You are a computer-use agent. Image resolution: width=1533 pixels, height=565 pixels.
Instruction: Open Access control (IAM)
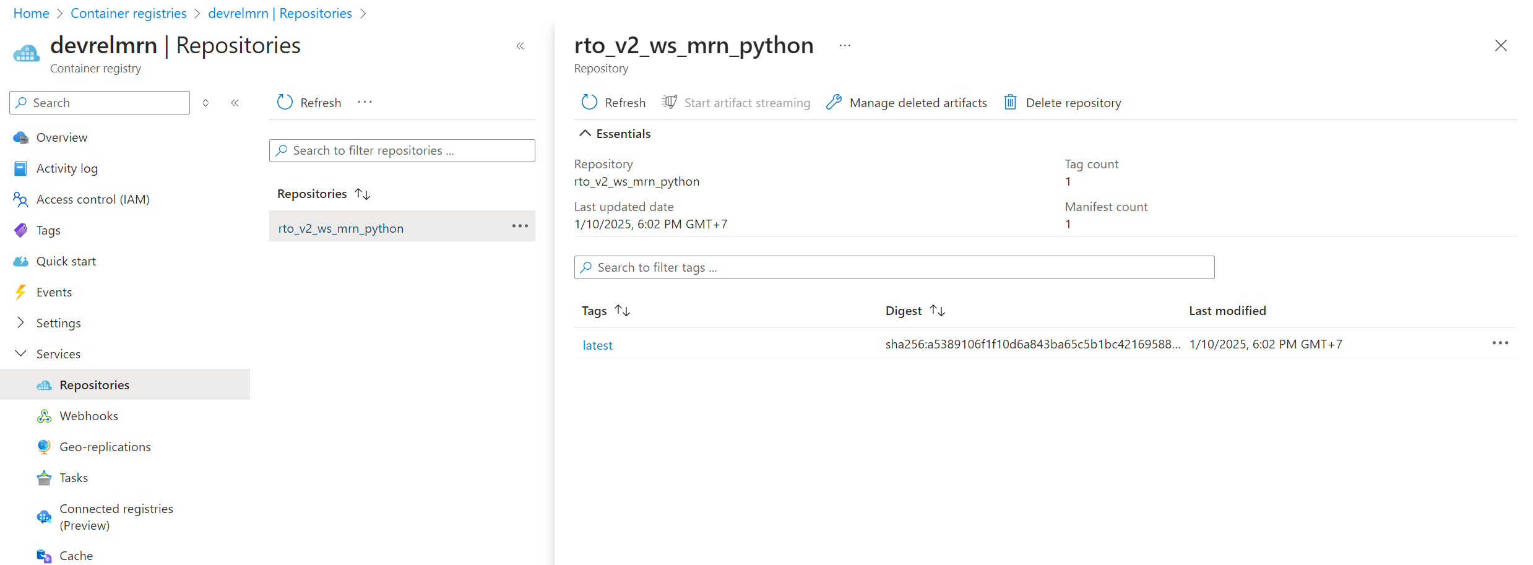click(93, 199)
